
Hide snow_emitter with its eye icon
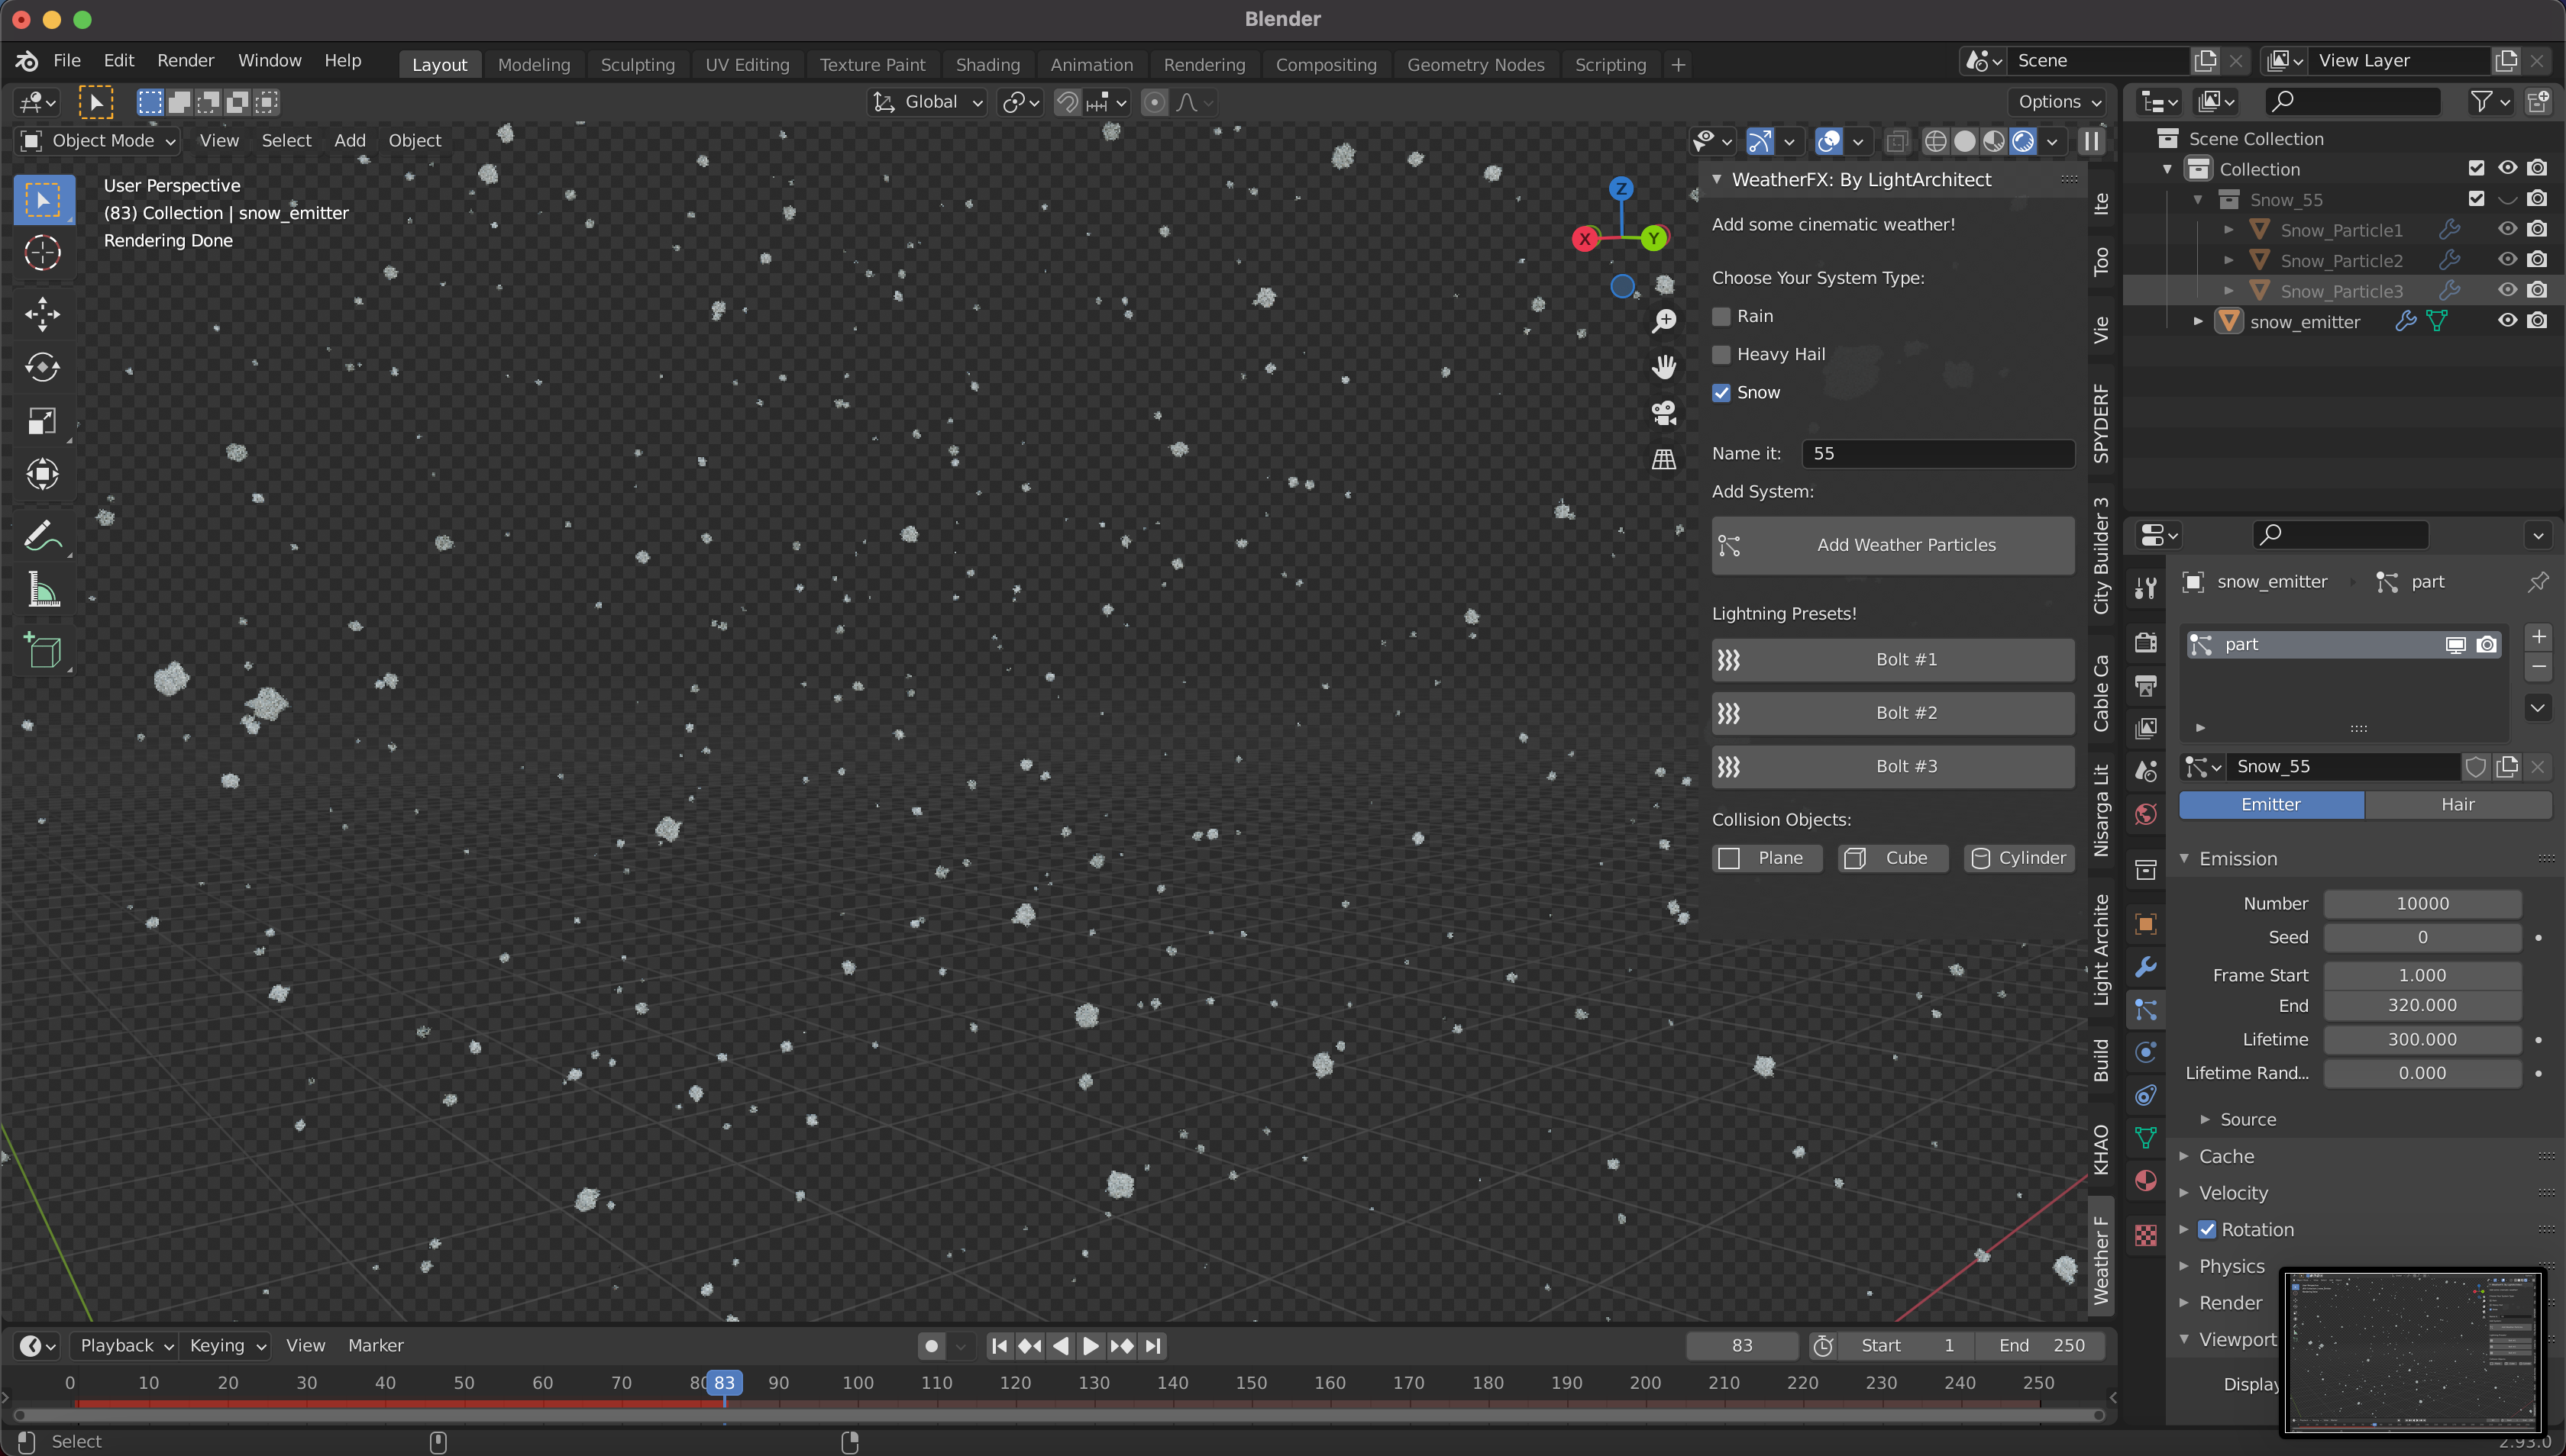(x=2507, y=321)
